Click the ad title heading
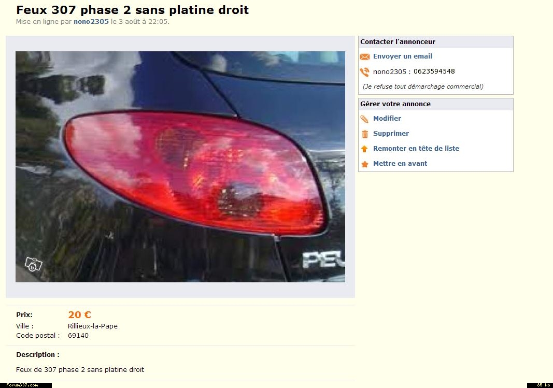 [x=132, y=10]
